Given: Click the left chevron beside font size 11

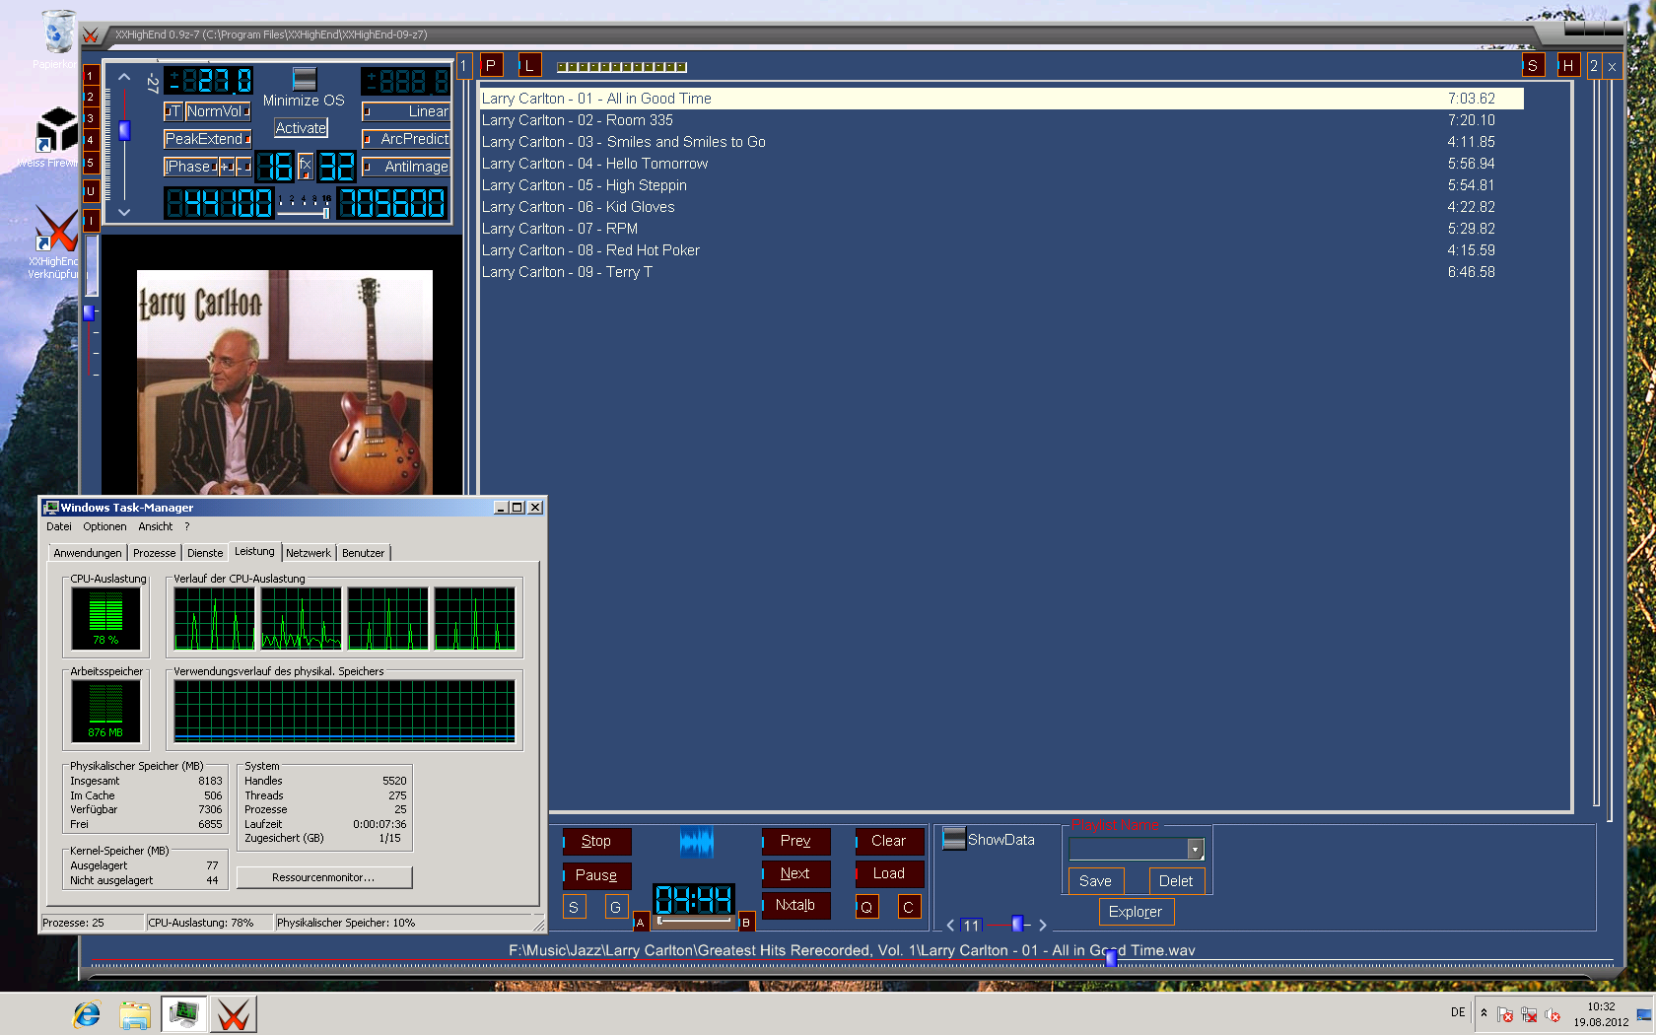Looking at the screenshot, I should pos(950,925).
